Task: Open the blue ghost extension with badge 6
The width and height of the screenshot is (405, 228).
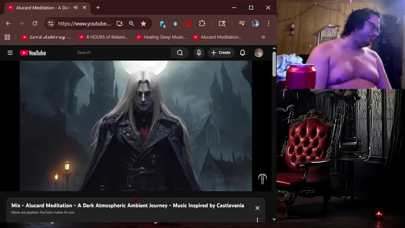Action: point(162,24)
